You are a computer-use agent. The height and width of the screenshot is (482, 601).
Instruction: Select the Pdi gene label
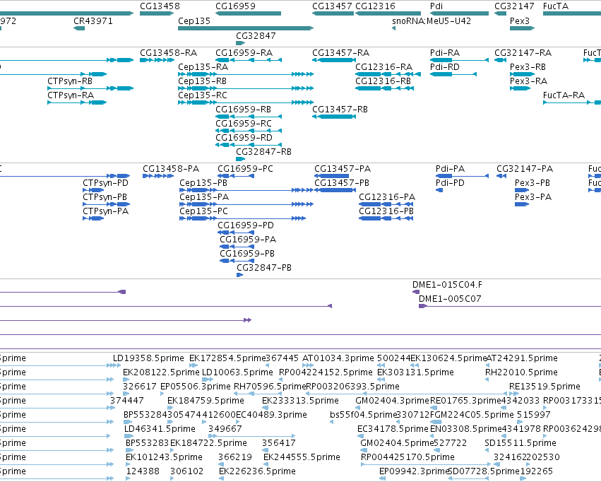pyautogui.click(x=436, y=6)
